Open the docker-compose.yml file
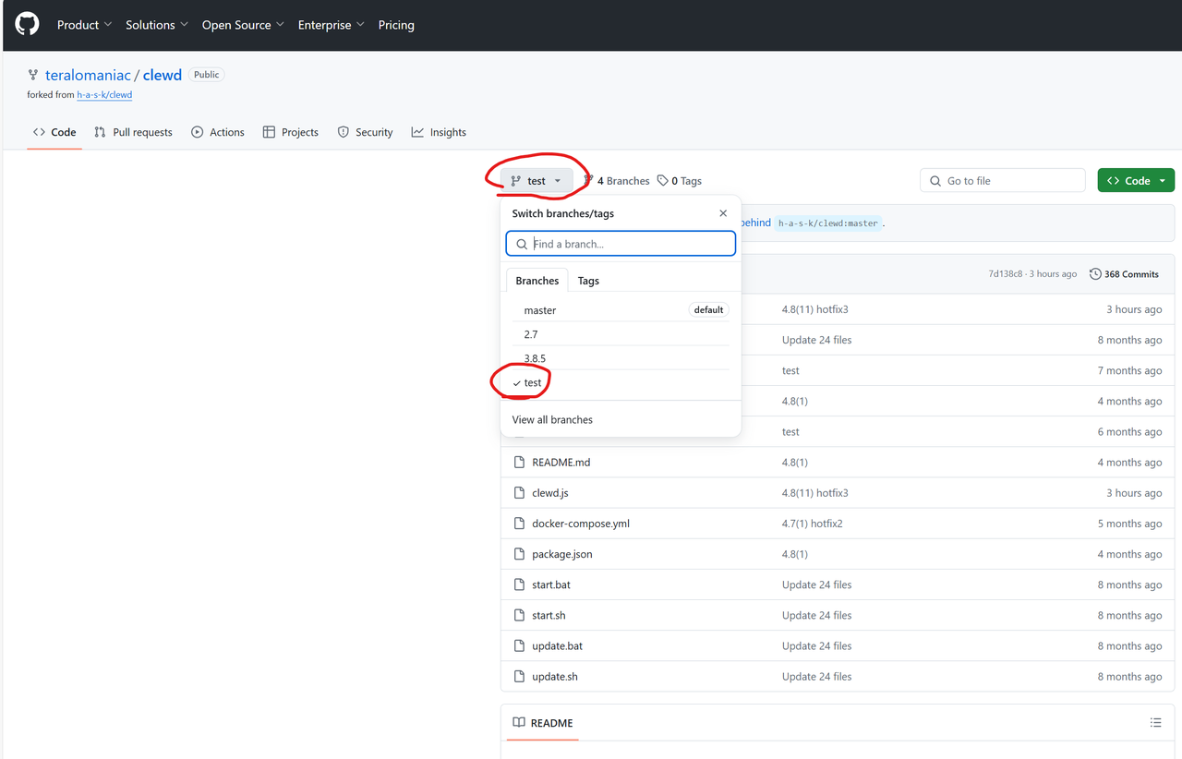The width and height of the screenshot is (1182, 759). (x=581, y=524)
